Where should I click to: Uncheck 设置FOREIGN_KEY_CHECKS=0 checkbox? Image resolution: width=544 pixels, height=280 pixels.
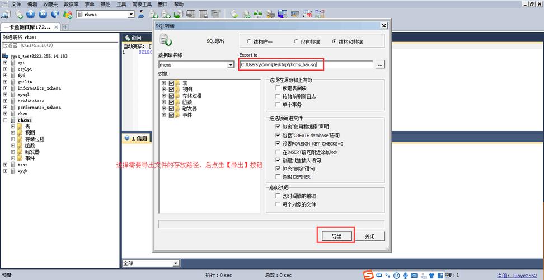[x=278, y=143]
